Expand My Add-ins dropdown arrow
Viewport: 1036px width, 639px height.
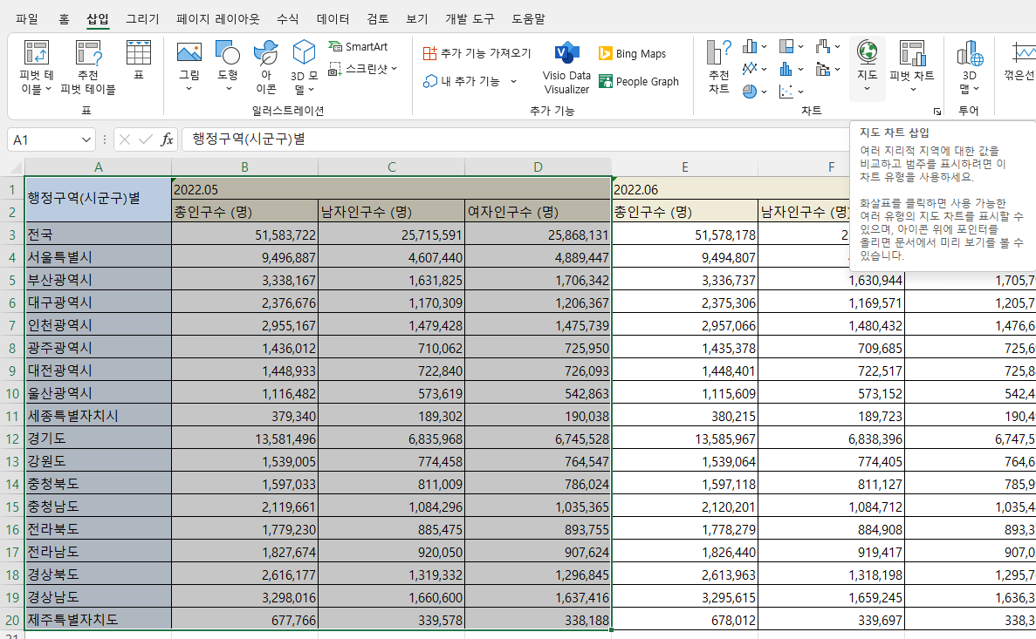[x=513, y=81]
